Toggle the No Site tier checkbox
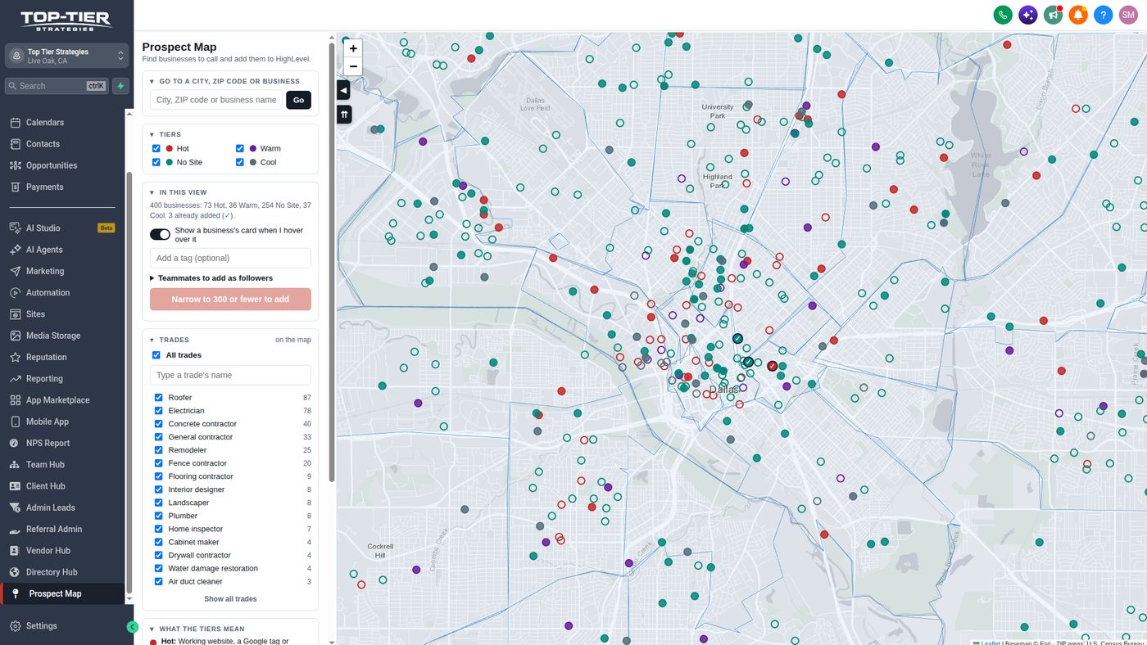1147x645 pixels. (x=156, y=162)
